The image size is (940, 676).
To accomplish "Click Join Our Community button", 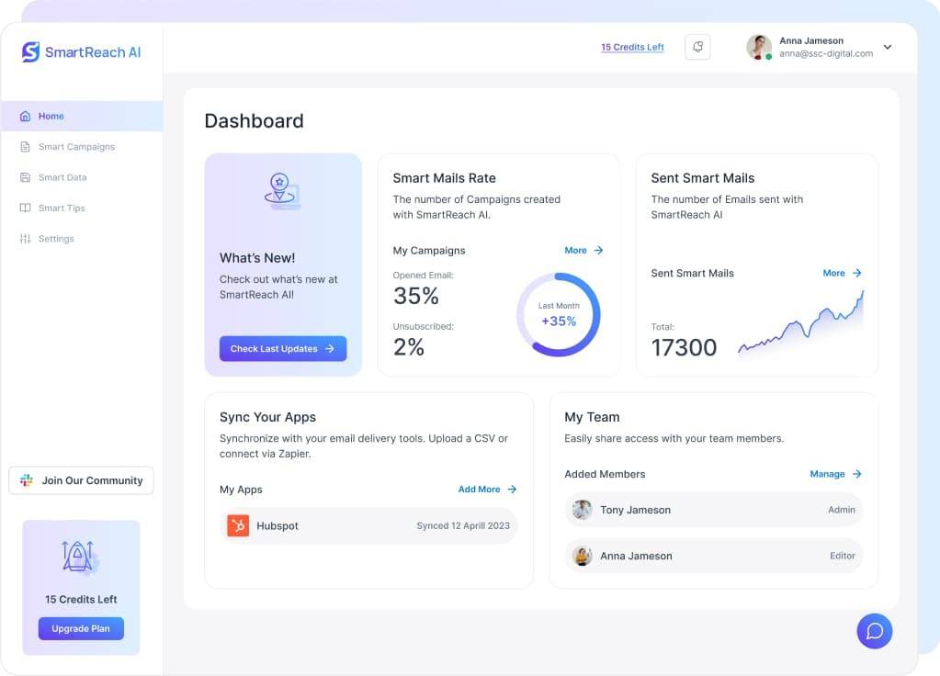I will coord(81,480).
